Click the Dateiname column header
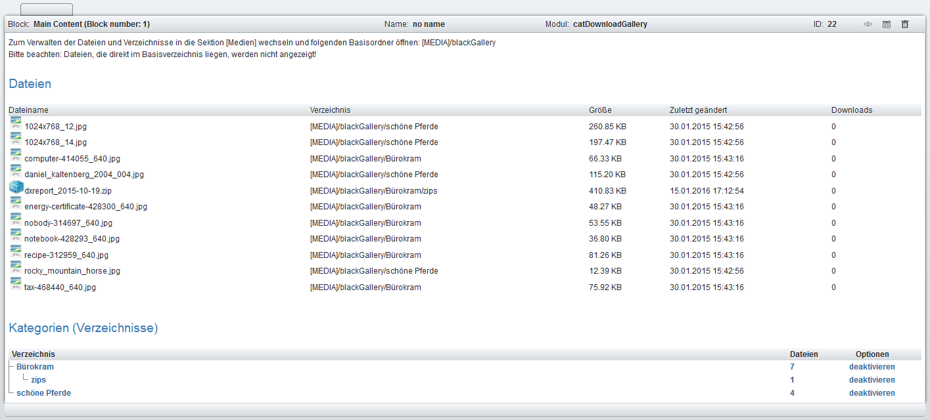The image size is (930, 420). click(28, 110)
